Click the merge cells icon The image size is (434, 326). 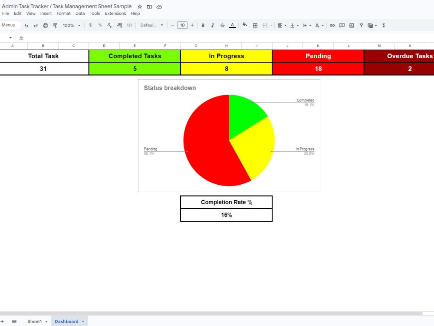coord(265,26)
